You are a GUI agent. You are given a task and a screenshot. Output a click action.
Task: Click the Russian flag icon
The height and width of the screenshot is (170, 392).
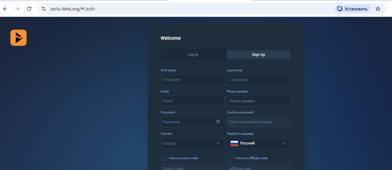click(x=234, y=143)
